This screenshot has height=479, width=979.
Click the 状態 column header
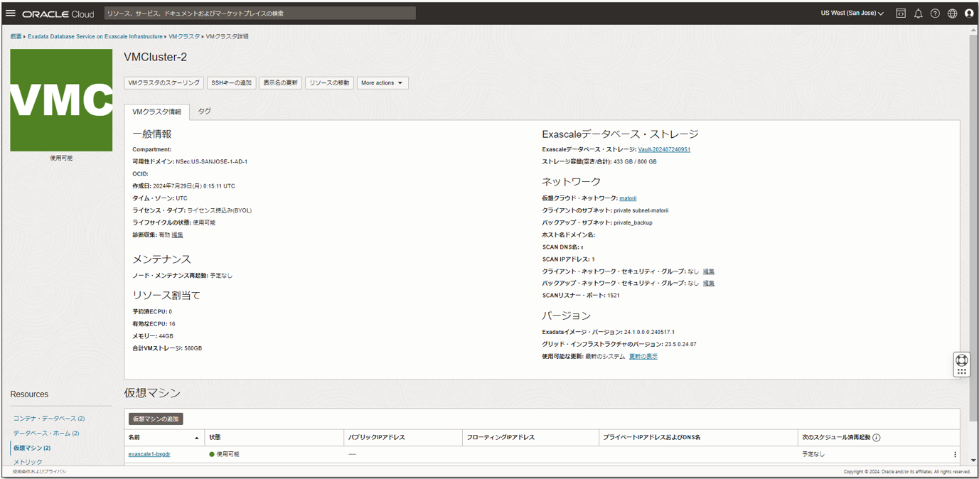coord(215,438)
